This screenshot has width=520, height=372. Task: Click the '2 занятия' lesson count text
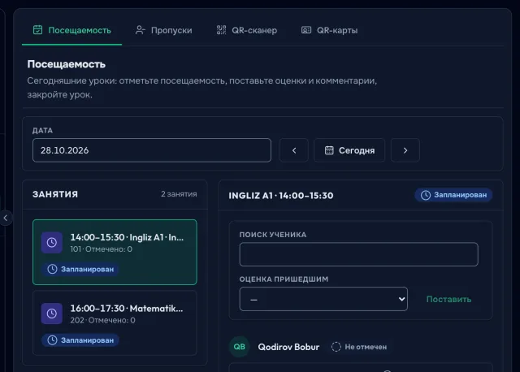[x=179, y=194]
